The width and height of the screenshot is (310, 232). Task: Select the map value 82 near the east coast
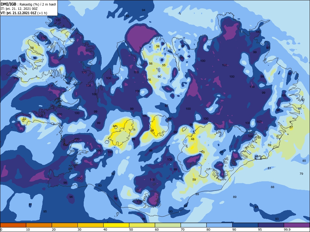point(303,100)
